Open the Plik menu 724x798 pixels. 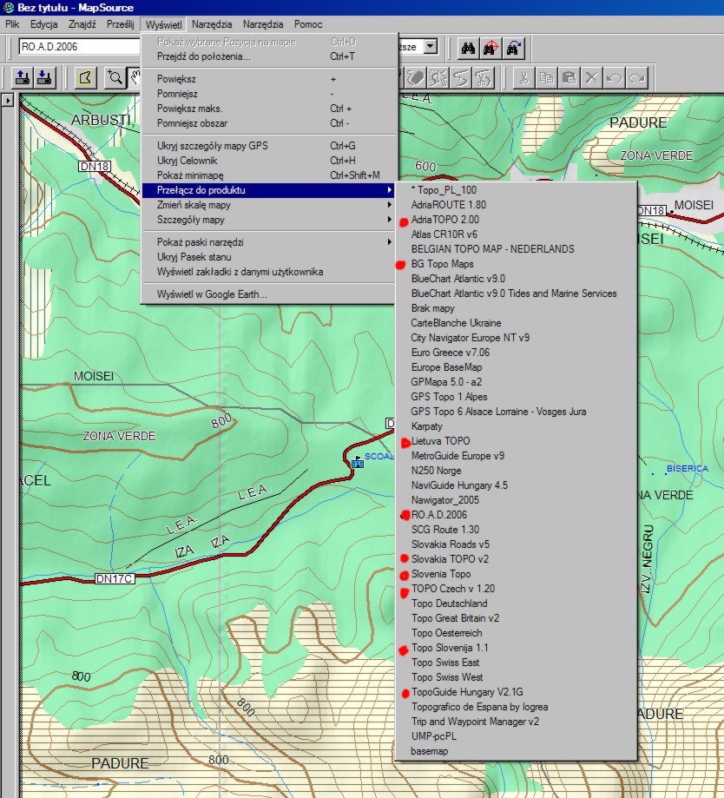click(12, 24)
